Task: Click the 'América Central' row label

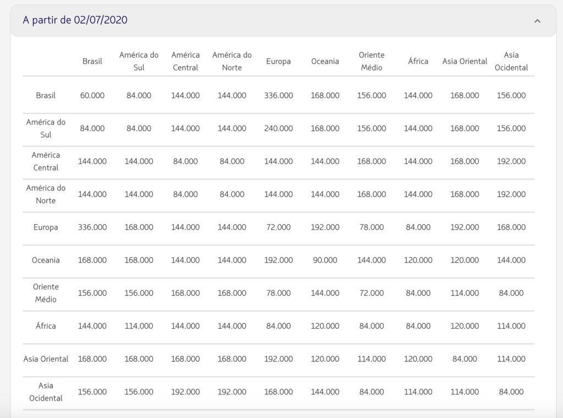Action: point(46,161)
